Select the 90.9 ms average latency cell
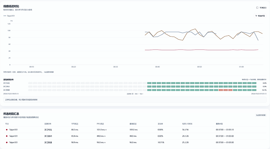 click(75, 142)
